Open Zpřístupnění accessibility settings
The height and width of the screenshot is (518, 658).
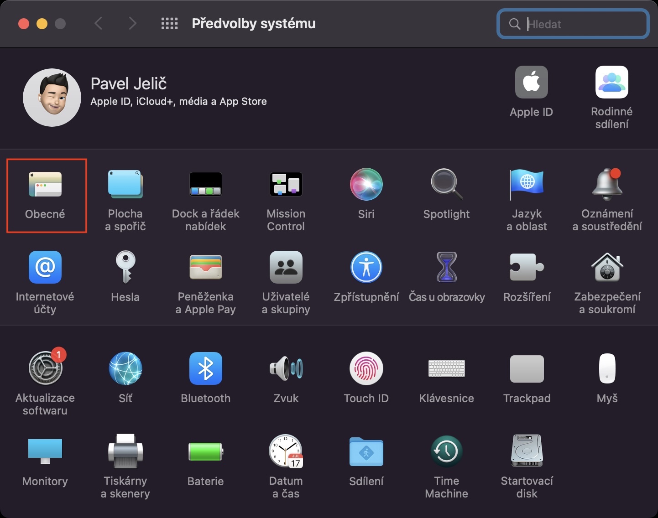click(x=366, y=277)
